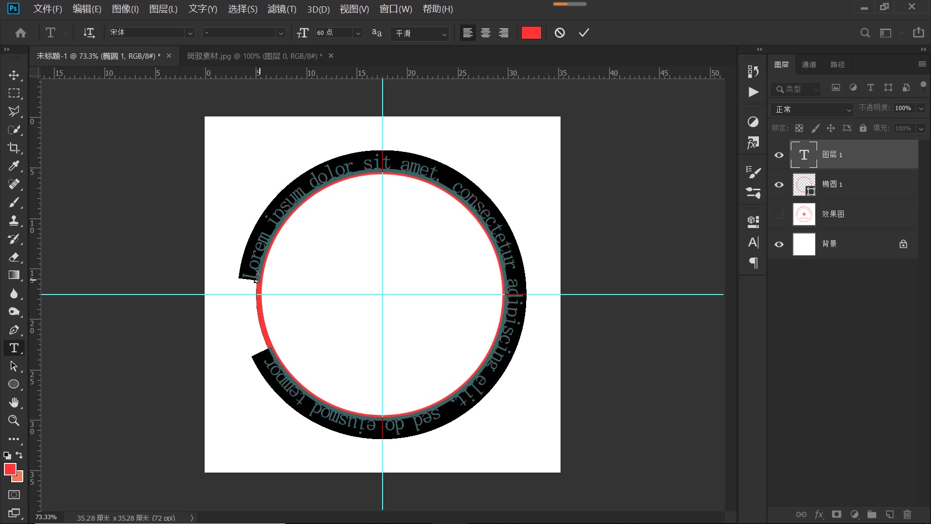Toggle text orientation icon
The image size is (931, 524).
pos(89,33)
